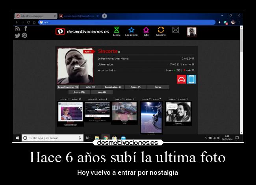Click the browser address bar
Viewport: 256px width, 185px height.
(127, 22)
